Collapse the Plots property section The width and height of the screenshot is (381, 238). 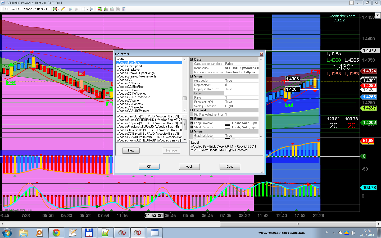[191, 119]
